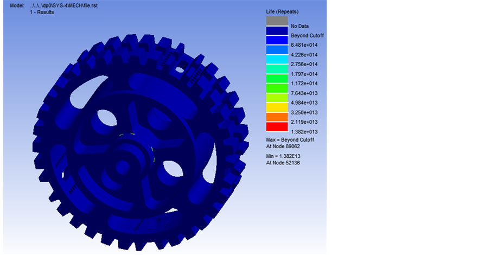The width and height of the screenshot is (490, 255).
Task: Click the 1.172e+014 legend value
Action: pos(304,83)
